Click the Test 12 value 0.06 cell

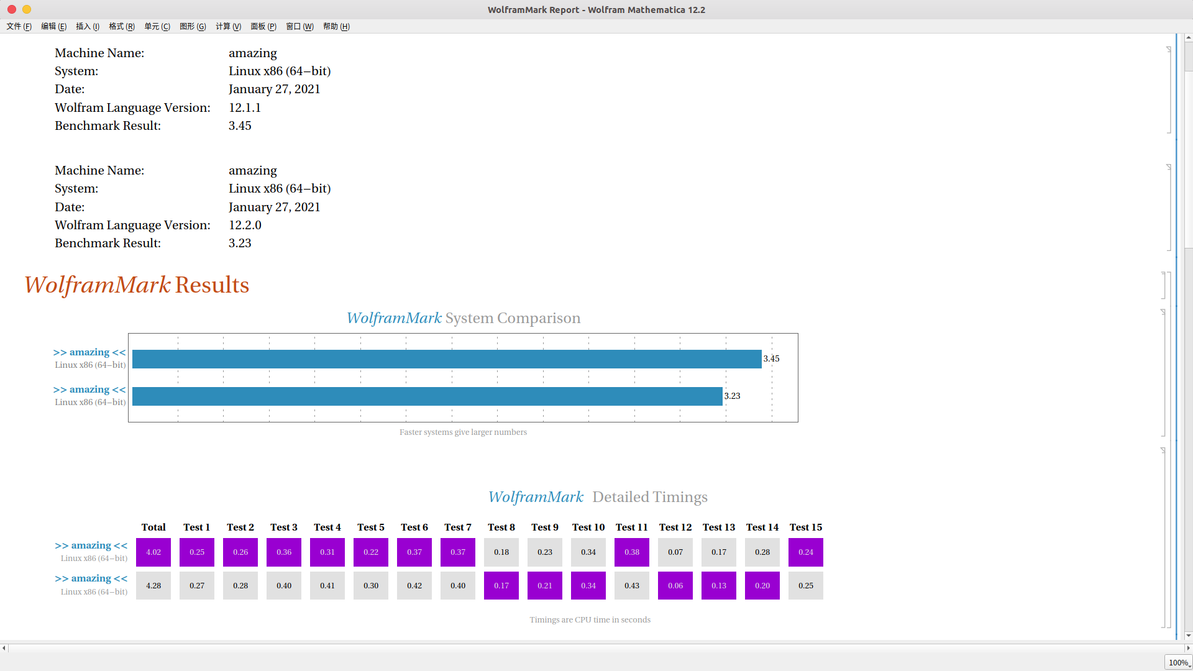click(675, 586)
